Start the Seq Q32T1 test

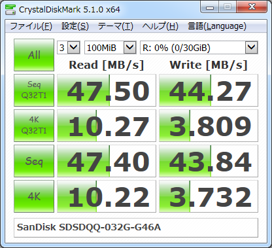click(x=34, y=90)
